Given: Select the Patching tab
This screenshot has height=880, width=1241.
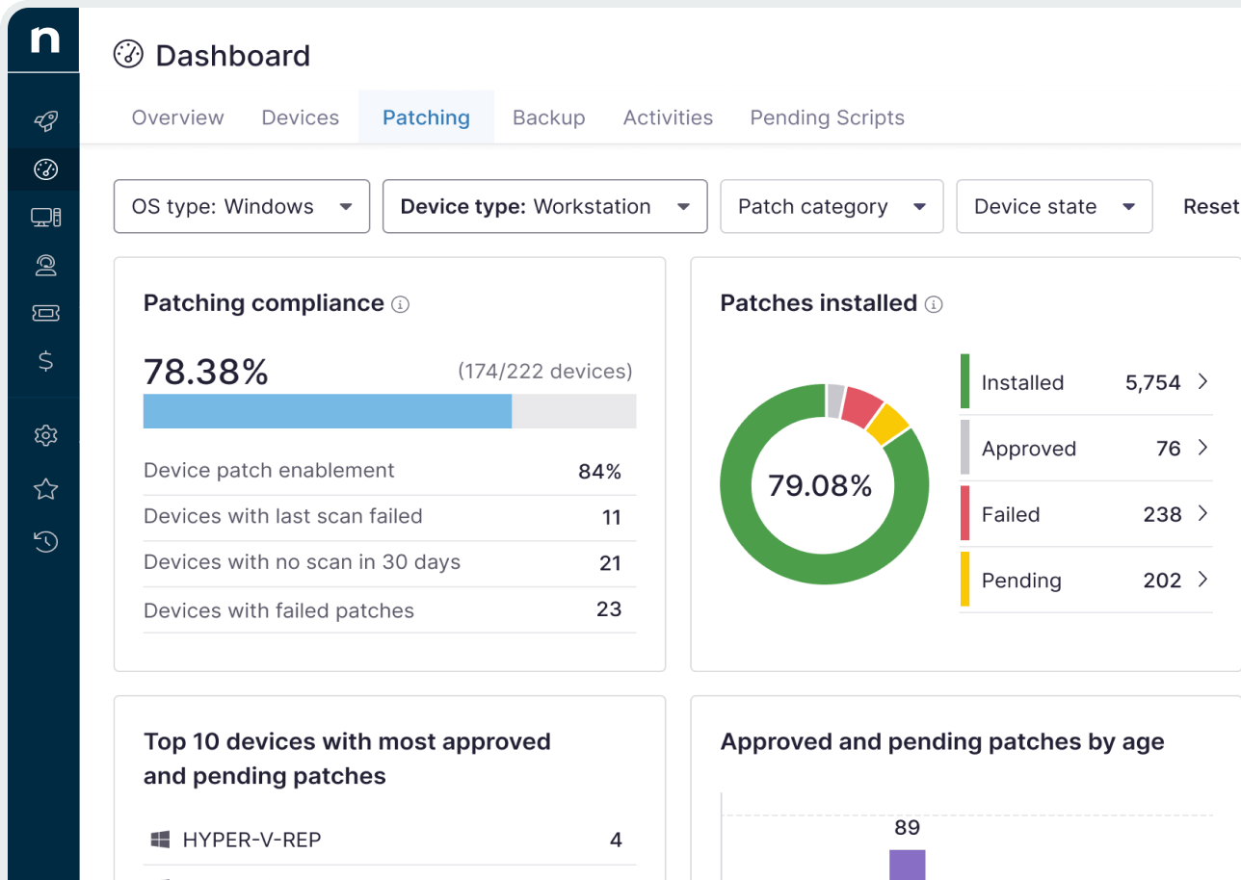Looking at the screenshot, I should tap(426, 117).
